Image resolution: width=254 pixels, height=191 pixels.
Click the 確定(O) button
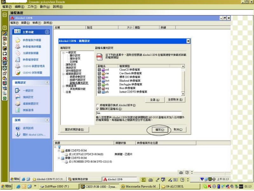(x=160, y=130)
